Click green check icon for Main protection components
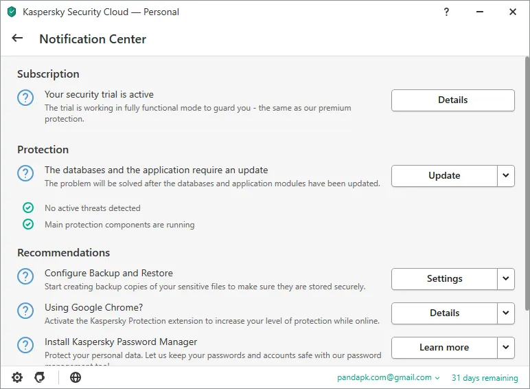The width and height of the screenshot is (530, 389). [28, 224]
